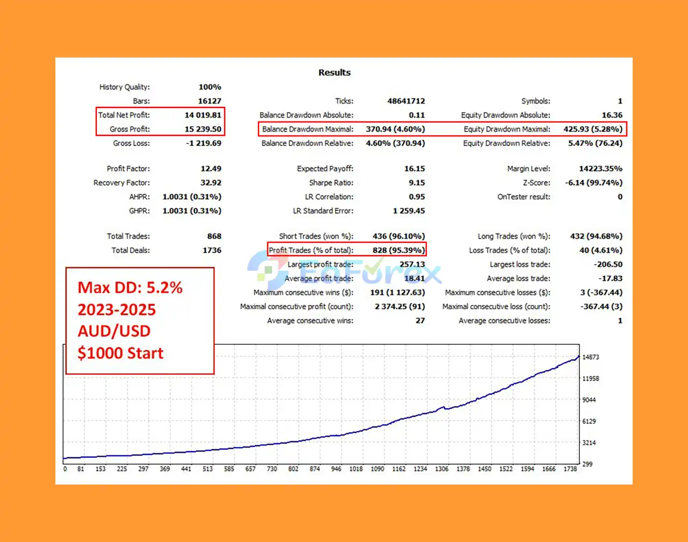
Task: Click chart y-axis label 14873
Action: pyautogui.click(x=591, y=357)
